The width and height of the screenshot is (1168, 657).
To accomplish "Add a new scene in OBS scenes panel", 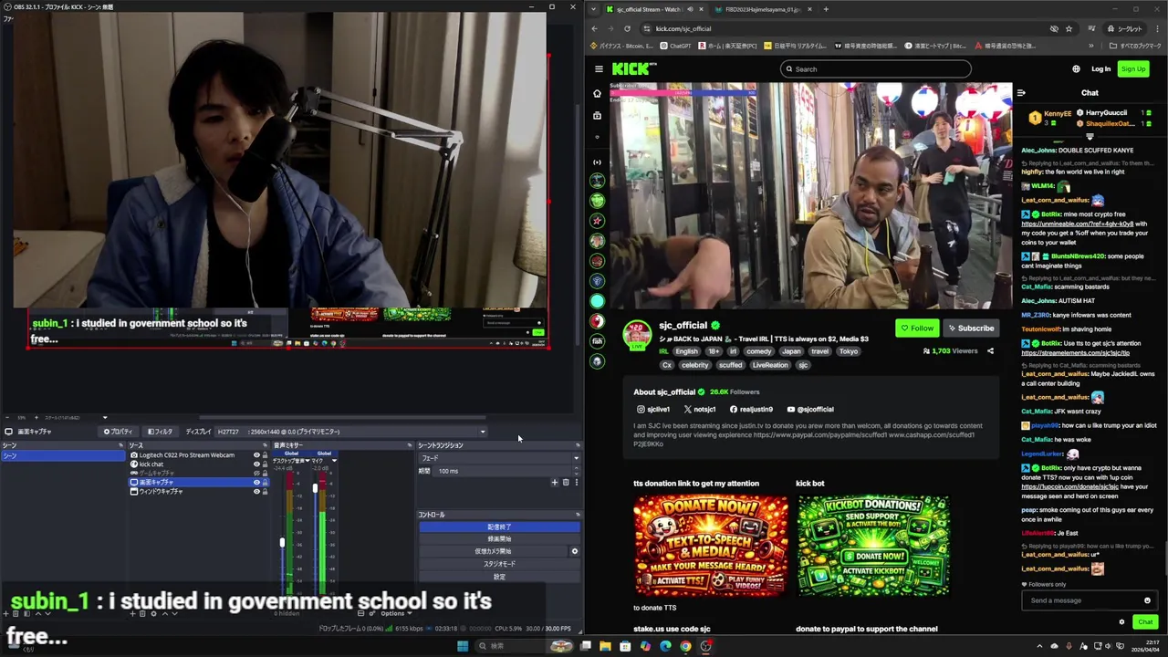I will pos(5,613).
